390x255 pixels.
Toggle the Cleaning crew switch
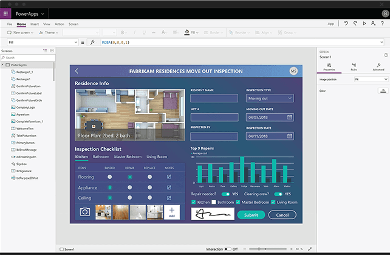278,194
